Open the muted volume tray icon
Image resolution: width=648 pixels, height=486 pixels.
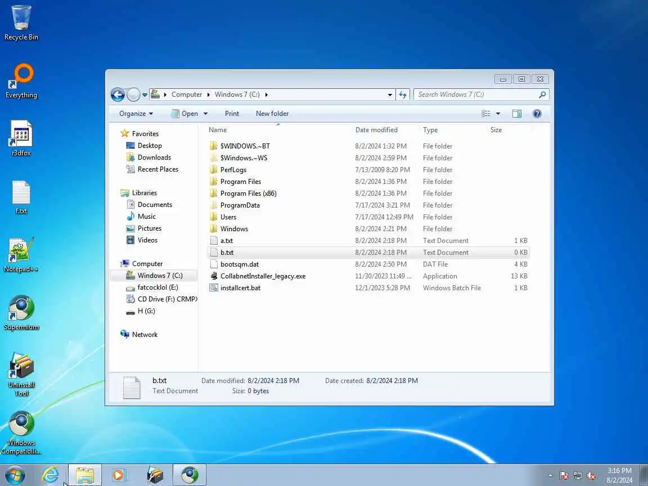click(591, 476)
